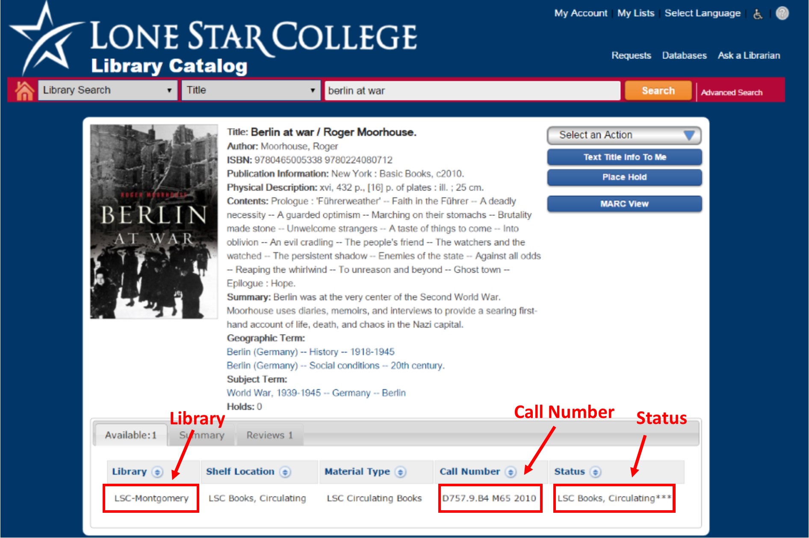Image resolution: width=809 pixels, height=538 pixels.
Task: Expand the Select an Action dropdown
Action: [x=624, y=135]
